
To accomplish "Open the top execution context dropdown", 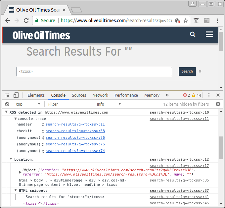I will [x=28, y=104].
